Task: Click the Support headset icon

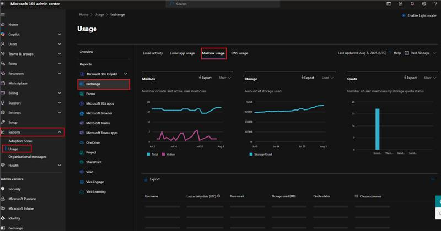Action: click(3, 103)
